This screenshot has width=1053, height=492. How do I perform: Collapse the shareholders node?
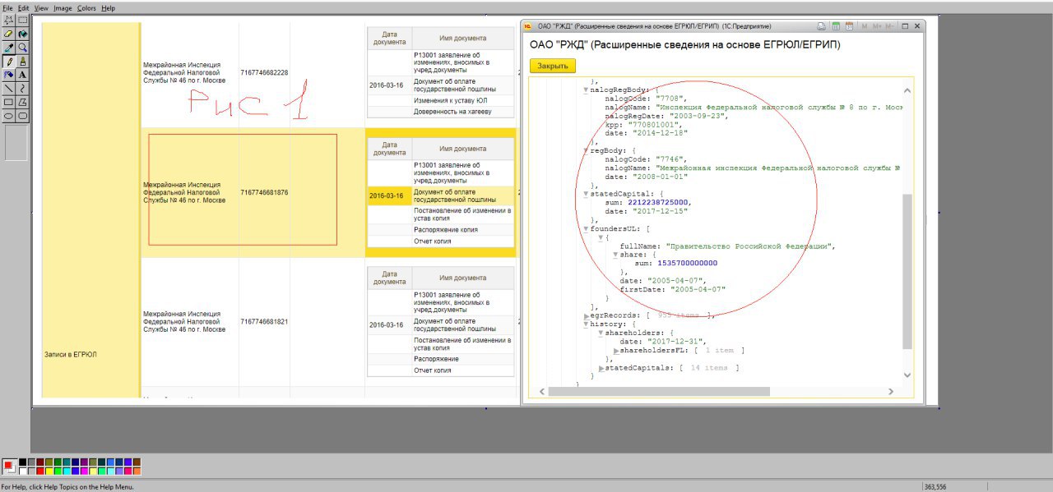click(601, 333)
